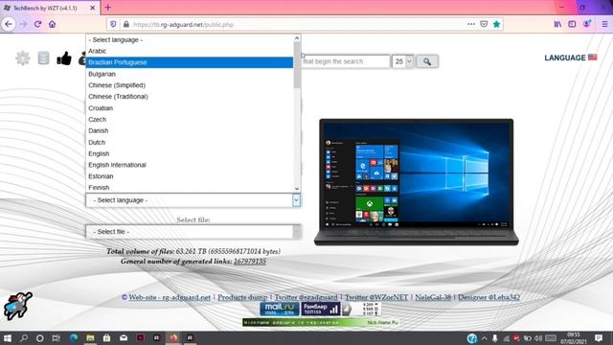The image size is (613, 345).
Task: Select Arabic from language list
Action: click(190, 51)
